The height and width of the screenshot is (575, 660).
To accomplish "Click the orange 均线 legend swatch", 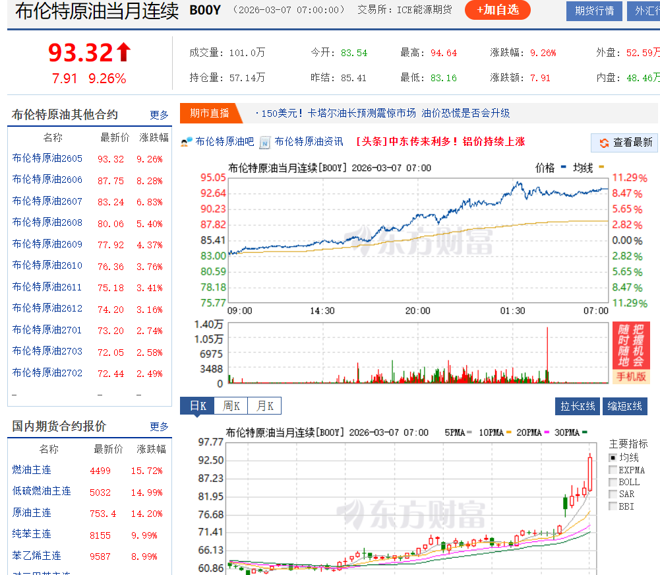I will (x=601, y=167).
